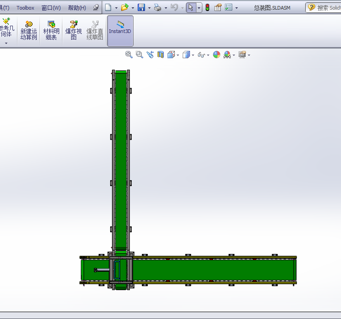The width and height of the screenshot is (341, 319).
Task: Click 爆炸直线草图 explode line sketch
Action: click(95, 30)
